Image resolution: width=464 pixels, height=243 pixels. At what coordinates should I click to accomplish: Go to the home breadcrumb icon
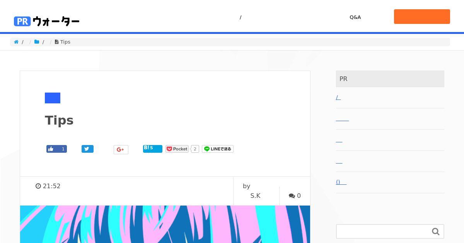[x=16, y=42]
